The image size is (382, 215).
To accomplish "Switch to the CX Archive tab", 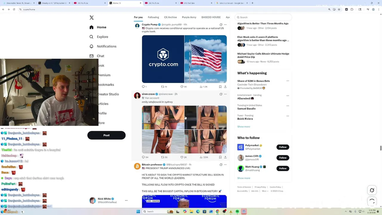I will [x=170, y=17].
